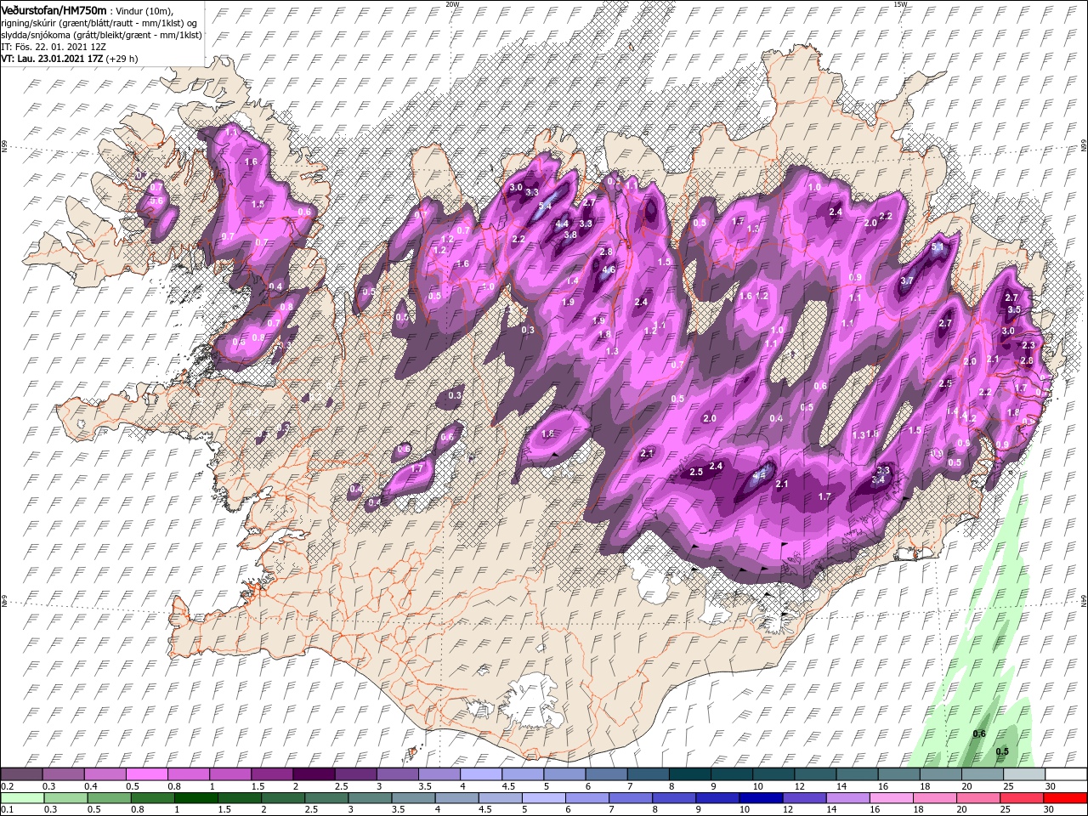
Task: Click the light lavender 4 swatch in the upper legend
Action: pyautogui.click(x=480, y=773)
